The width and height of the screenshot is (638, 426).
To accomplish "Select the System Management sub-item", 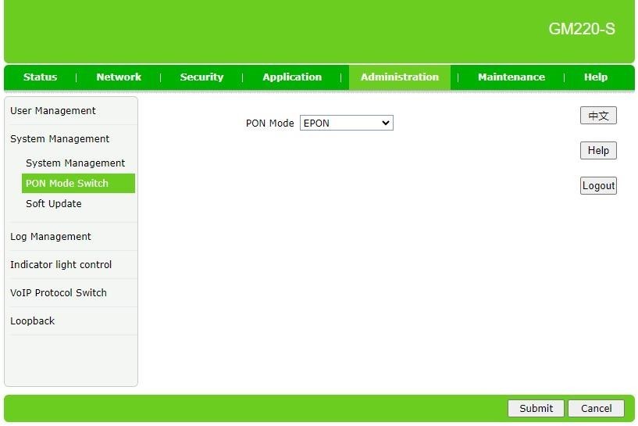I will [x=75, y=163].
